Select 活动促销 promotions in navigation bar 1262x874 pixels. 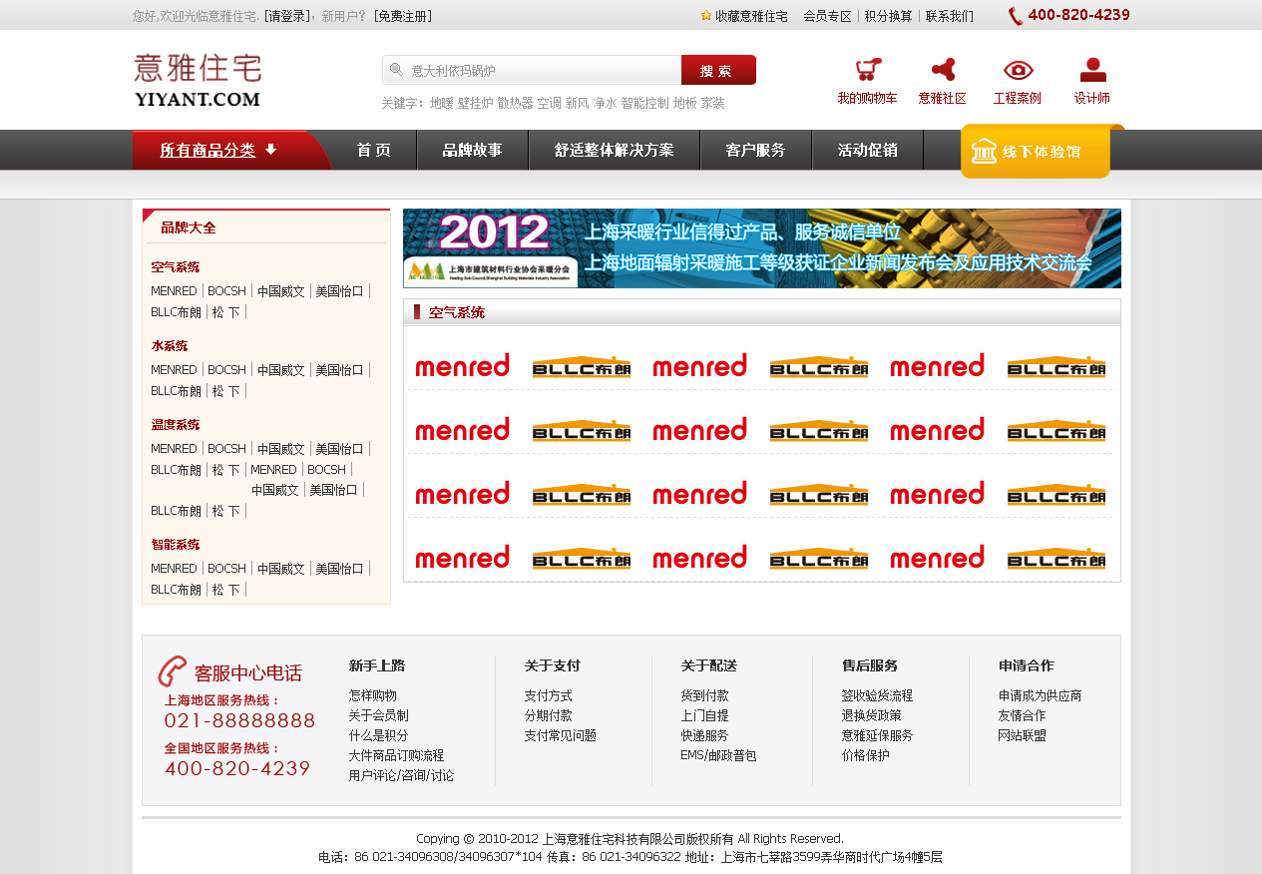coord(867,151)
